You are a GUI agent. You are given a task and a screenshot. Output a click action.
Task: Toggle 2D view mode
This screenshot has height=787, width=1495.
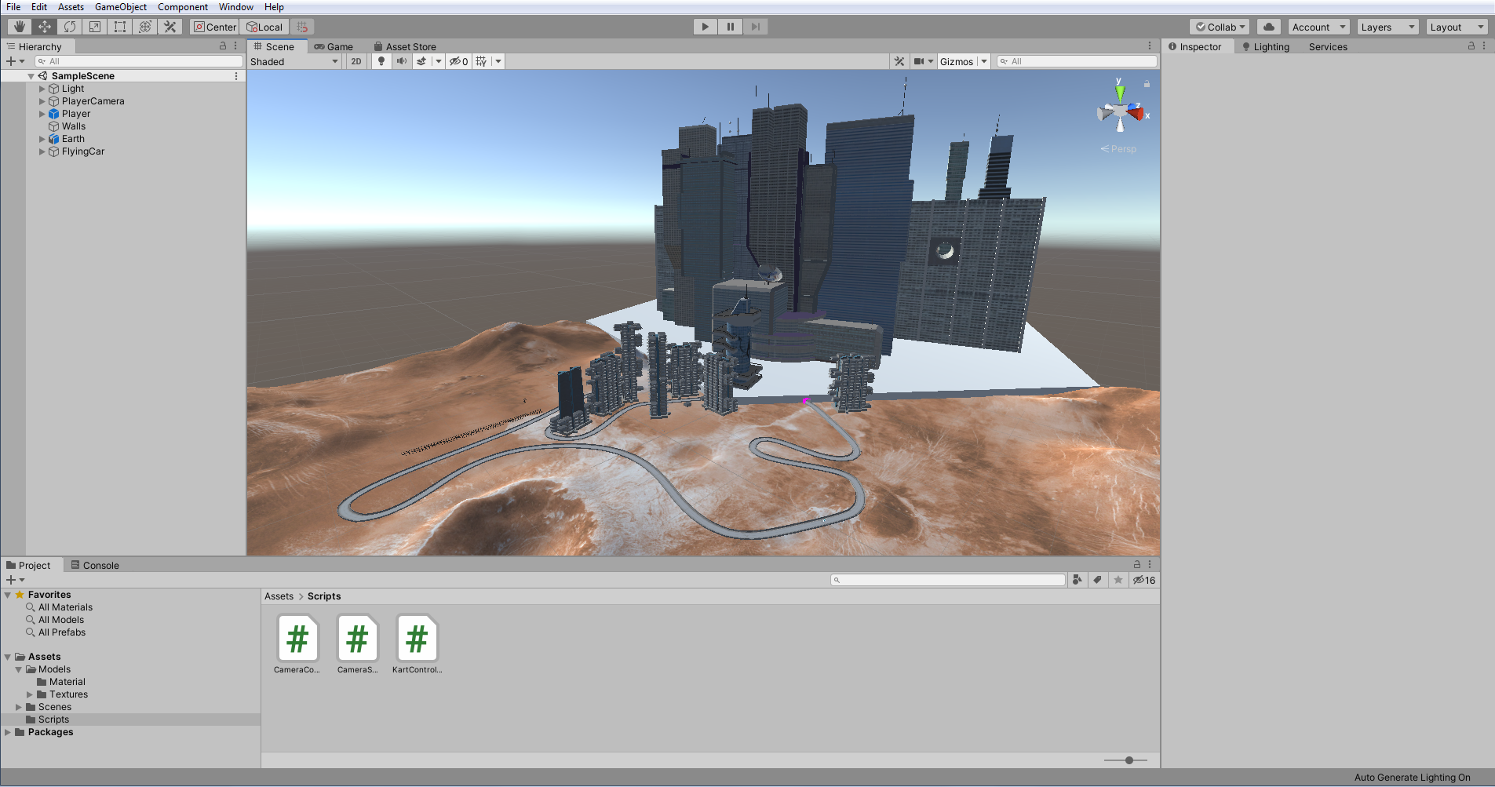click(x=356, y=61)
